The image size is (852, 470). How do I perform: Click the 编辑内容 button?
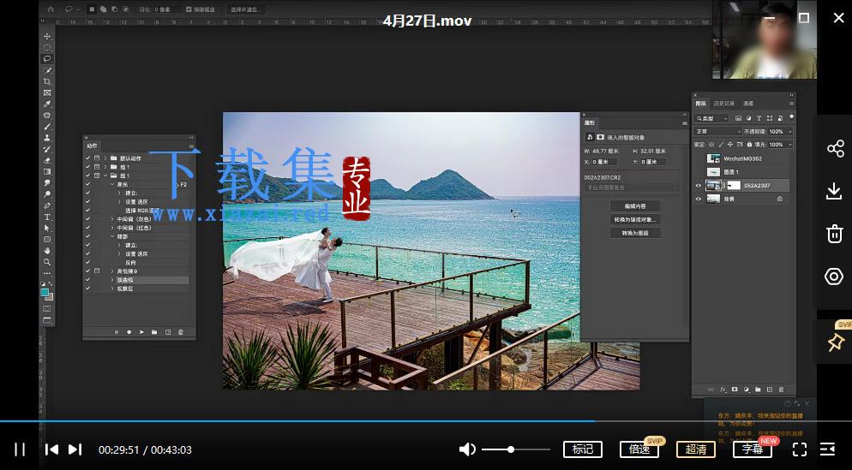click(634, 206)
